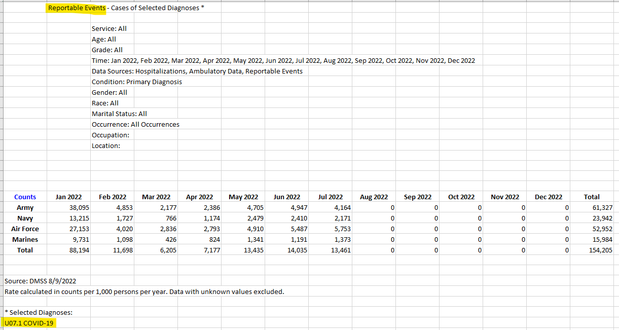
Task: Click Air Force Jan 2022 value 27,153
Action: pos(80,229)
